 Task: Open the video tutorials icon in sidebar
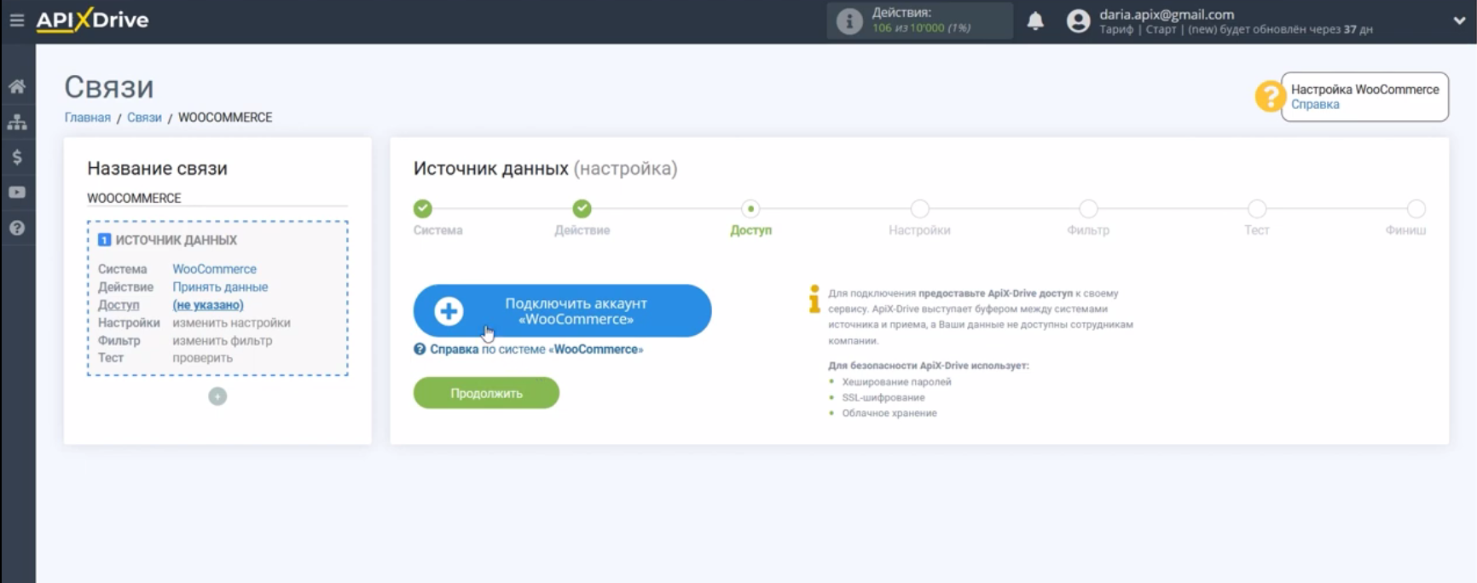coord(17,193)
